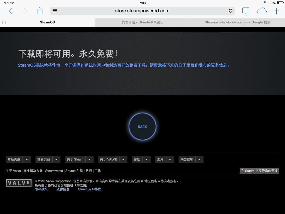The width and height of the screenshot is (285, 214).
Task: Tap the battery indicator in status bar
Action: (280, 3)
